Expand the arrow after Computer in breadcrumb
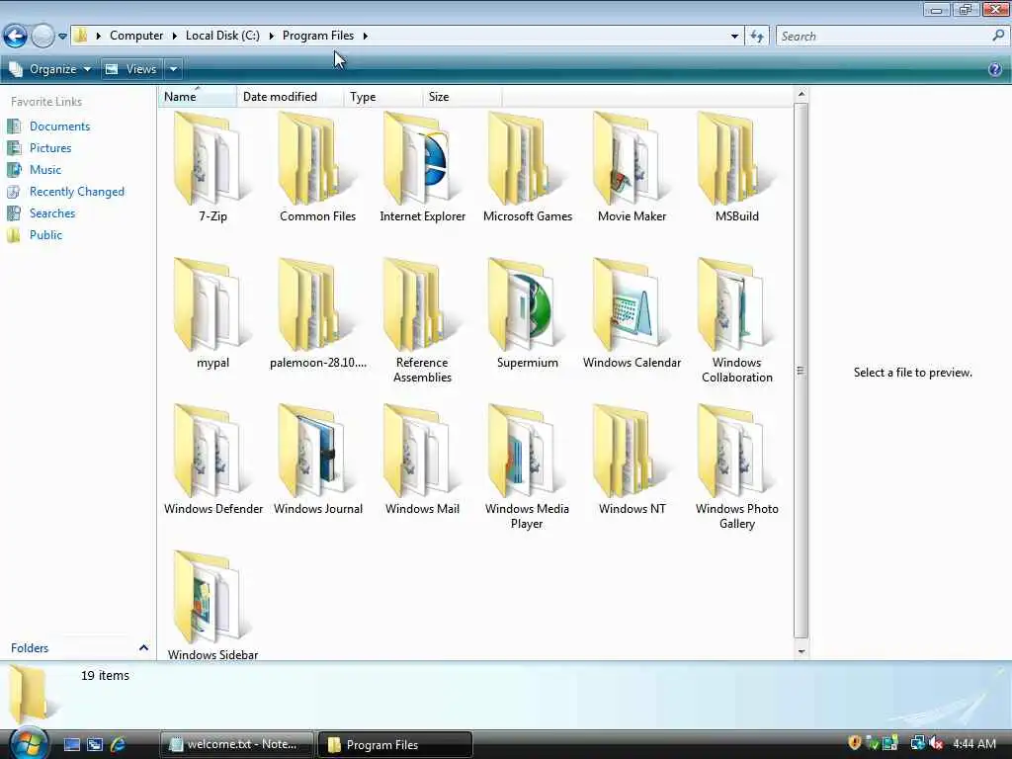This screenshot has width=1012, height=759. [x=174, y=37]
